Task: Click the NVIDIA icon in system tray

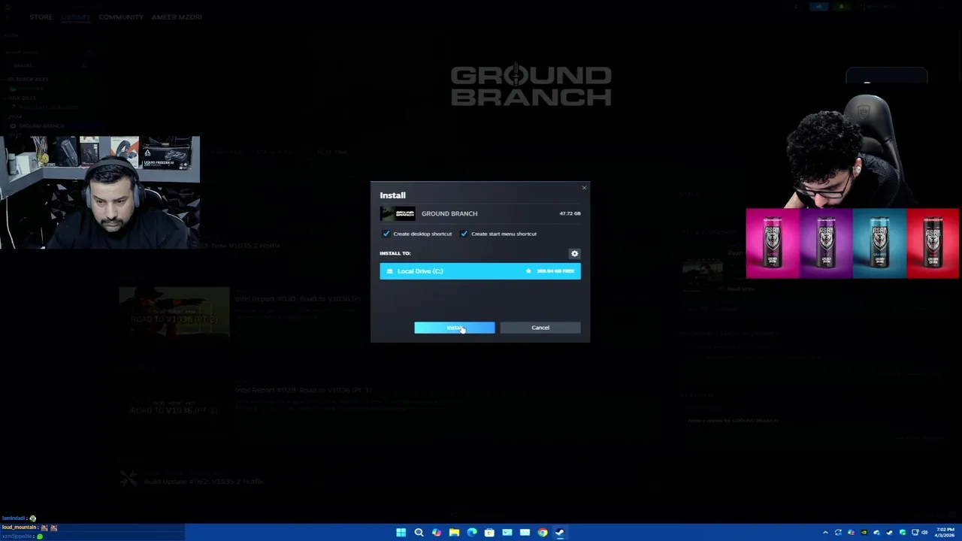Action: pos(864,533)
